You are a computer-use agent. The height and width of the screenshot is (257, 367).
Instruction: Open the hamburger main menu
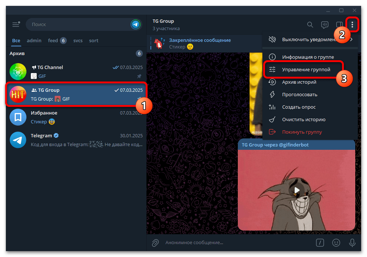tap(16, 24)
